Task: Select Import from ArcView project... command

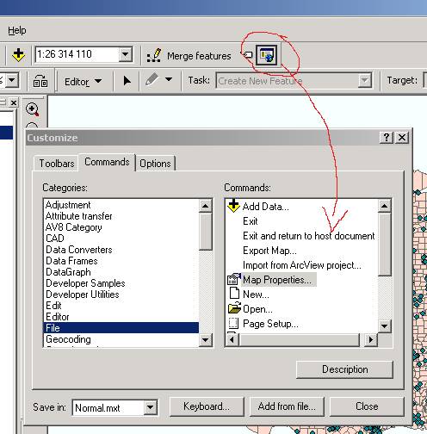Action: click(302, 265)
